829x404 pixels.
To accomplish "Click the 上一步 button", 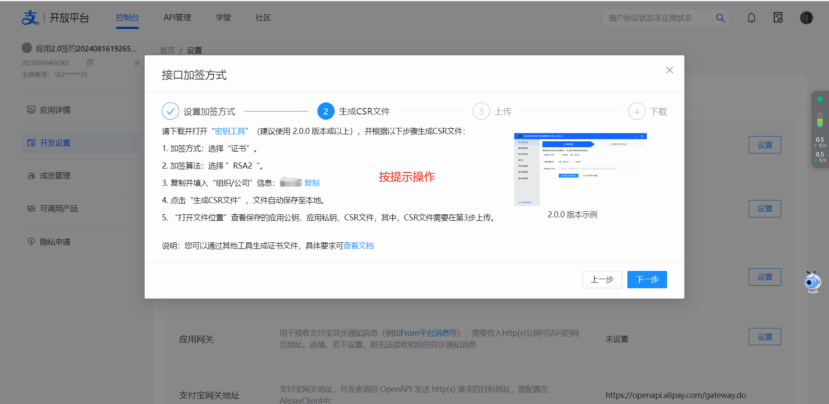I will 602,280.
